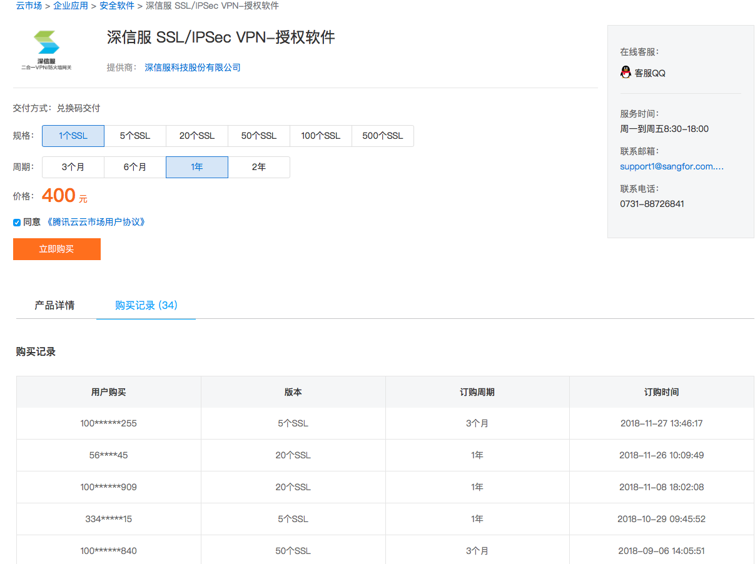Click buyer cell 100******909
Viewport: 755px width, 564px height.
[x=109, y=487]
